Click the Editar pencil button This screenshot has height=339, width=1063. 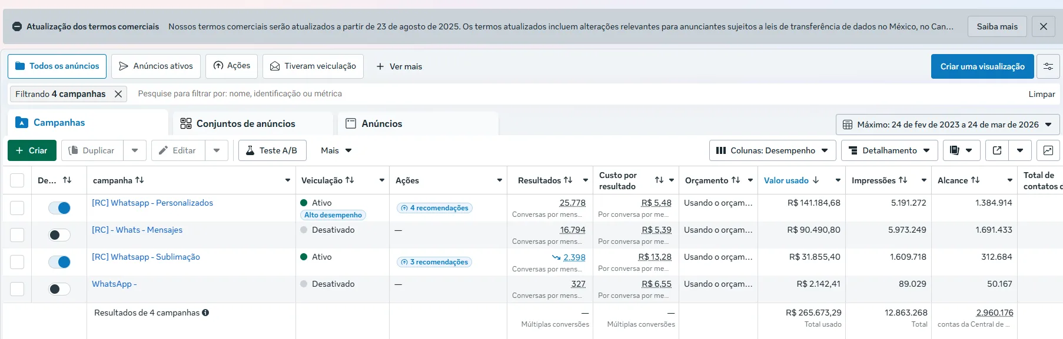[x=178, y=150]
